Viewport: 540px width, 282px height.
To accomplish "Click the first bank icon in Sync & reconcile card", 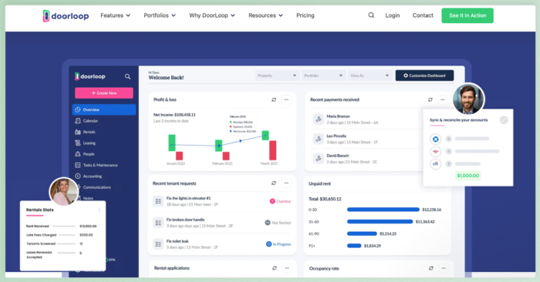I will (x=436, y=139).
